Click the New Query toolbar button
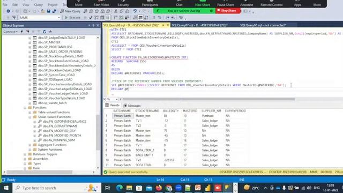The height and width of the screenshot is (193, 343). 70,11
